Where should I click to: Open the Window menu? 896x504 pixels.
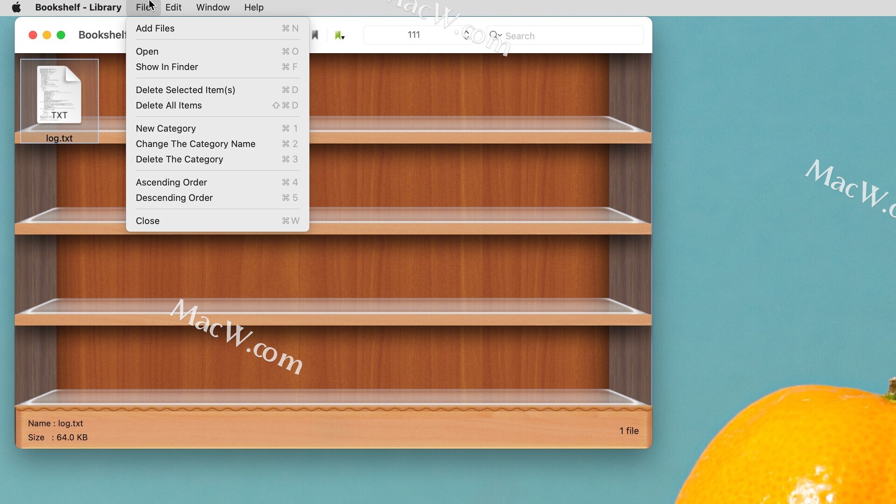click(213, 7)
